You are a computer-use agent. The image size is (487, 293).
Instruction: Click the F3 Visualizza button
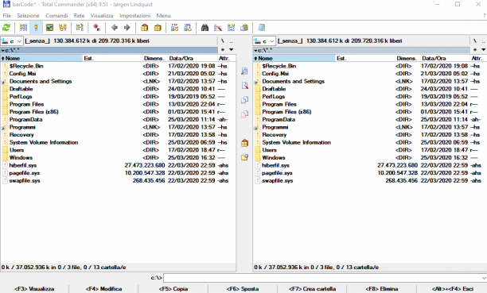coord(34,289)
